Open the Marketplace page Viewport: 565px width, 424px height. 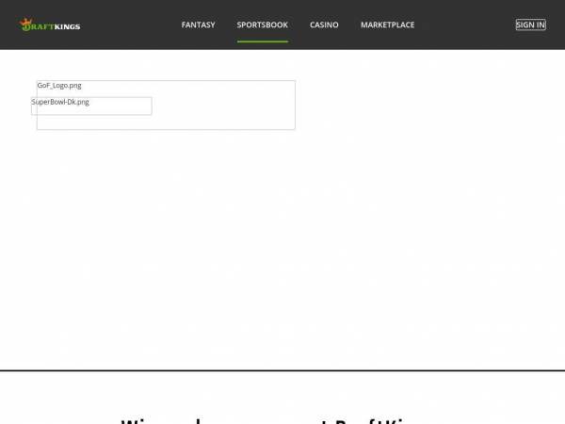387,24
